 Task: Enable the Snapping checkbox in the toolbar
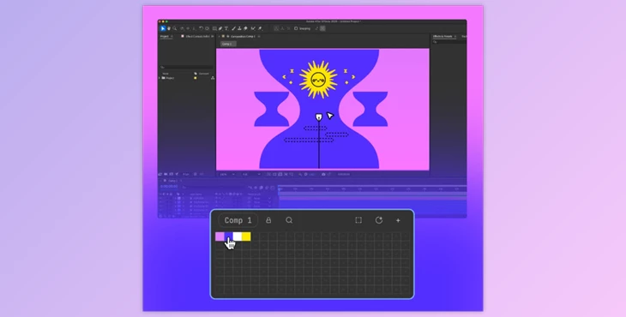[x=296, y=28]
